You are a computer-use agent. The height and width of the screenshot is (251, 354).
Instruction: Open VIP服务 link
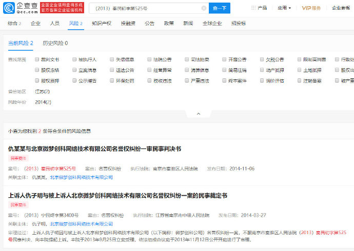(x=311, y=8)
